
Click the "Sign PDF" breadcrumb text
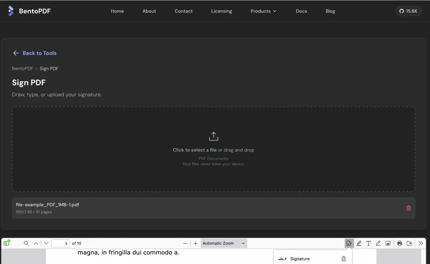pyautogui.click(x=49, y=69)
